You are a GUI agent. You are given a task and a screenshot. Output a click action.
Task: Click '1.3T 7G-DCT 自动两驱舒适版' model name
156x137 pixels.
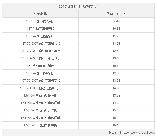(40, 44)
